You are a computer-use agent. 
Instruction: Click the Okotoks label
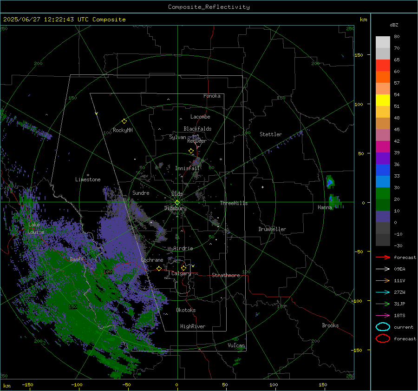click(x=186, y=310)
